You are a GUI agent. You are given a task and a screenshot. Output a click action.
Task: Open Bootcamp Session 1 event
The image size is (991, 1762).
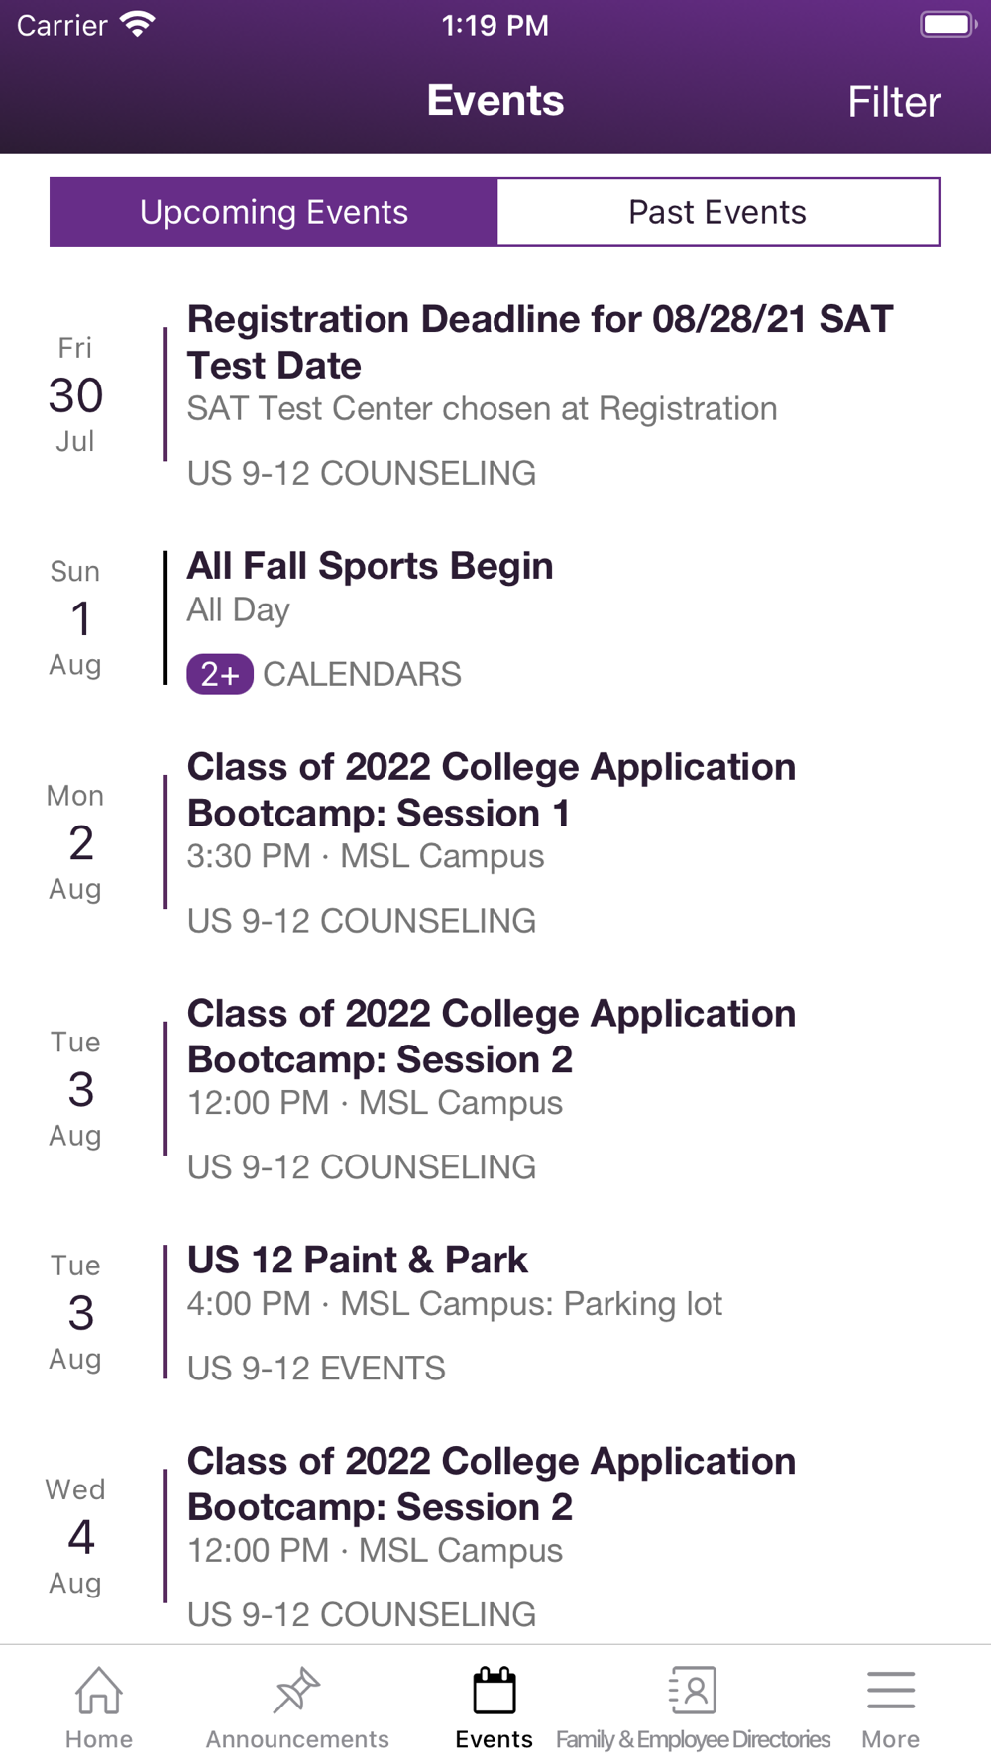coord(492,790)
